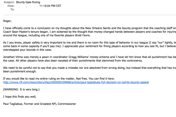176x117 pixels.
Task: Click the To field label
Action: pos(12,9)
